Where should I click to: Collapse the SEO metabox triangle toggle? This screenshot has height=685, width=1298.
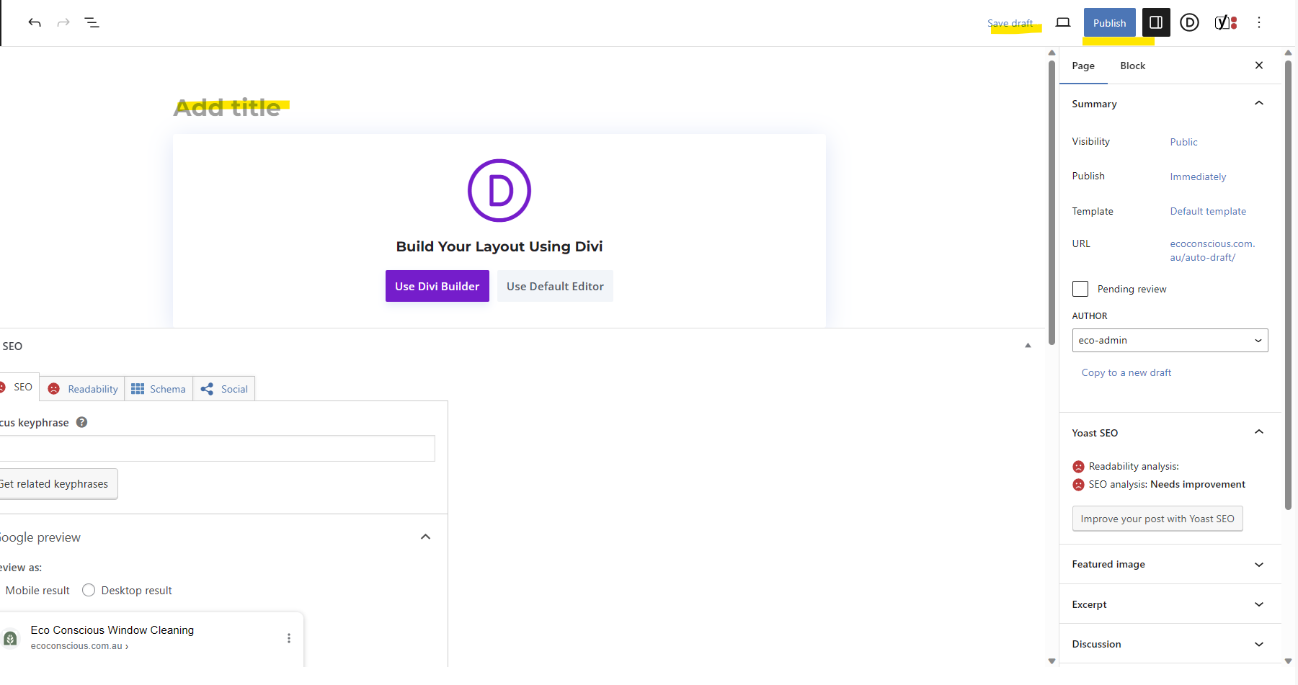pyautogui.click(x=1028, y=346)
